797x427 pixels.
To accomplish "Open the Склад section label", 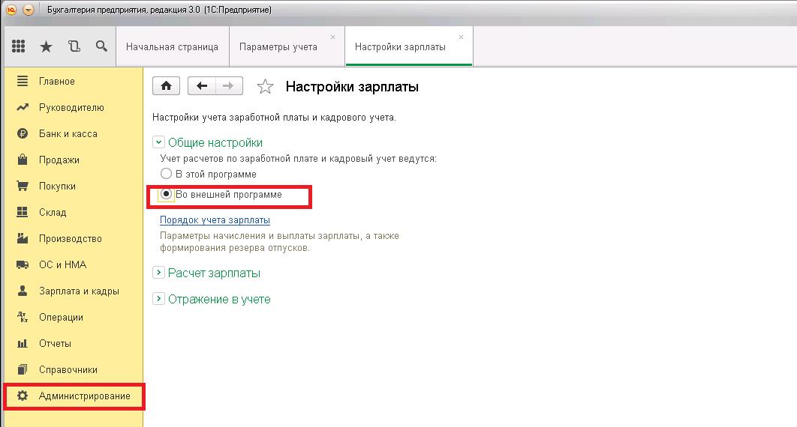I will point(53,213).
